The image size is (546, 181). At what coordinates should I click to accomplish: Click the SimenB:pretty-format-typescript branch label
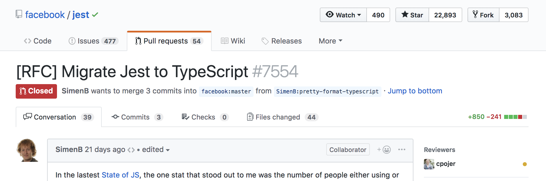(x=327, y=91)
